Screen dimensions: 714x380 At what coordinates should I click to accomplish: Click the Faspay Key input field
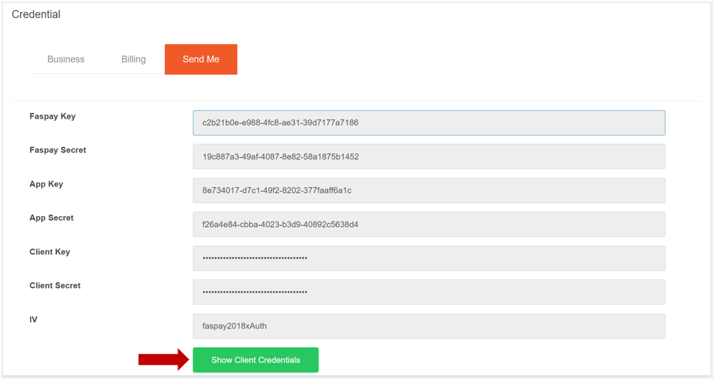[x=429, y=123]
